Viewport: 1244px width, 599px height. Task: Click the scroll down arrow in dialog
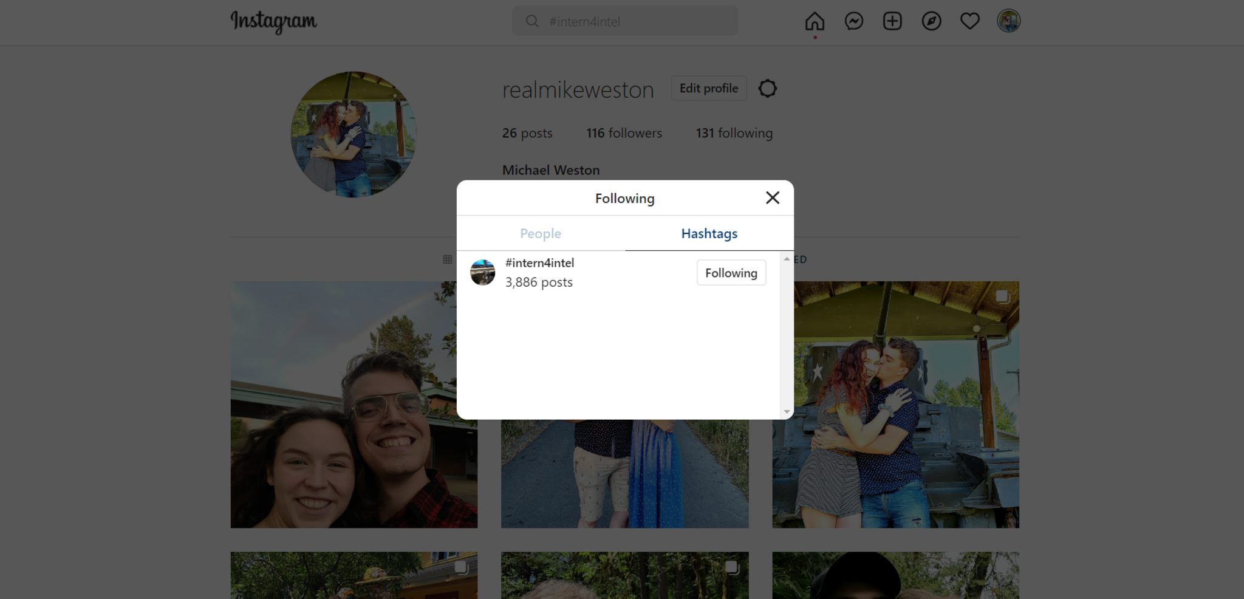point(787,412)
